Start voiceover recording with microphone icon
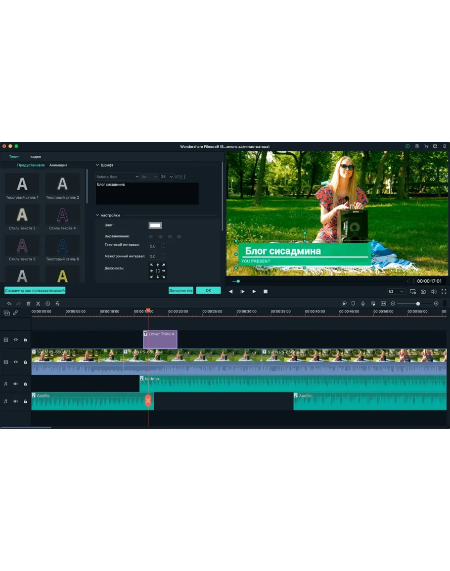The height and width of the screenshot is (571, 450). [363, 304]
